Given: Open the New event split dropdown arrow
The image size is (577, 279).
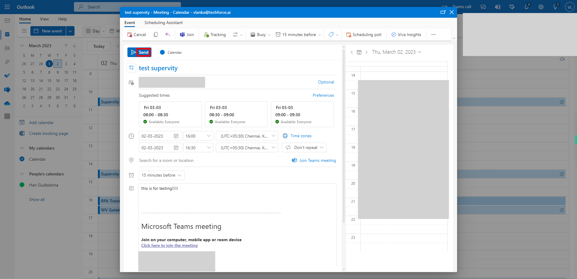Looking at the screenshot, I should (70, 31).
